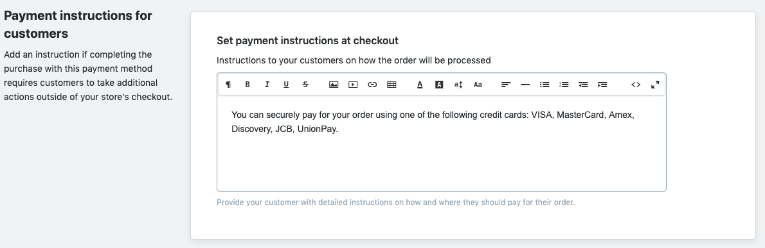Screen dimensions: 765x248
Task: Open the text alignment options
Action: coord(506,85)
